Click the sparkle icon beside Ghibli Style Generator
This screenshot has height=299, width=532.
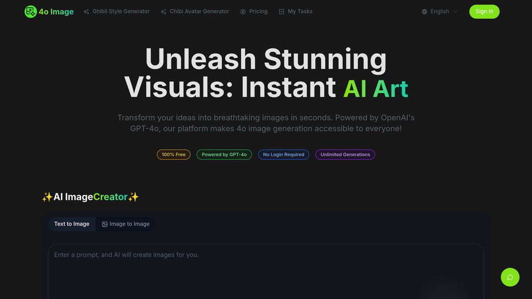(86, 11)
